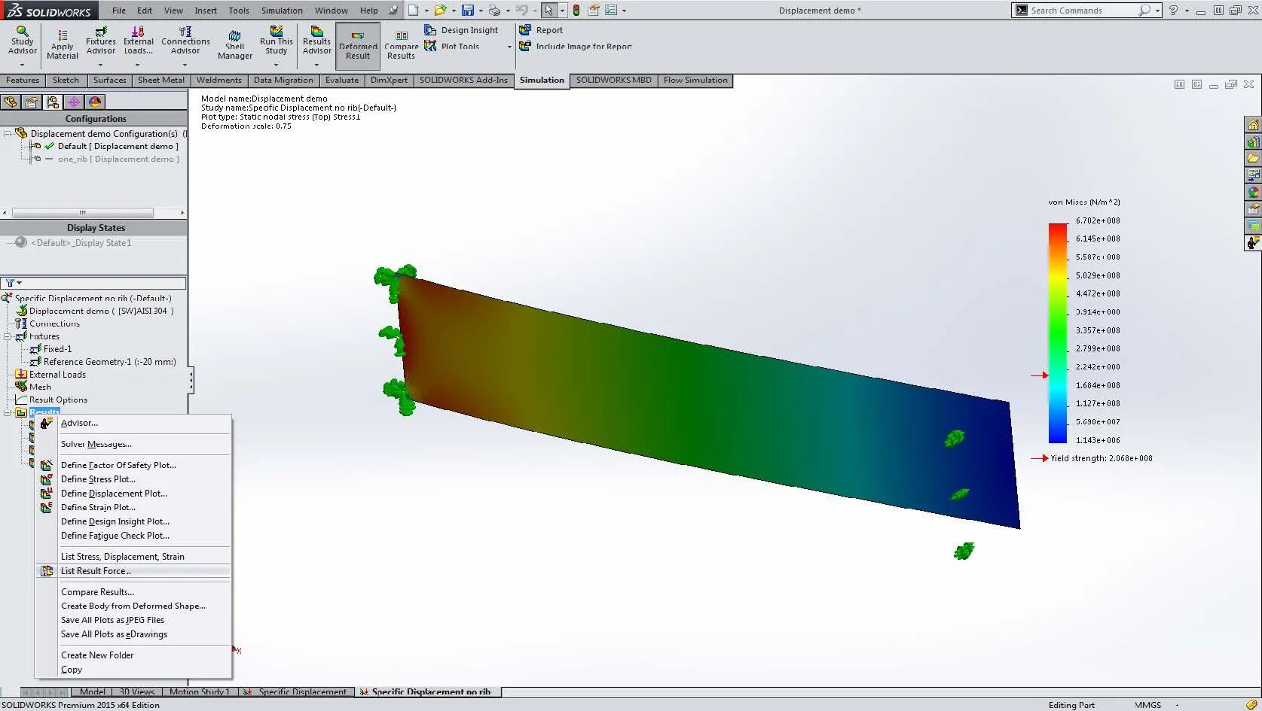Click the Open file folder icon
The width and height of the screenshot is (1262, 711).
tap(440, 11)
